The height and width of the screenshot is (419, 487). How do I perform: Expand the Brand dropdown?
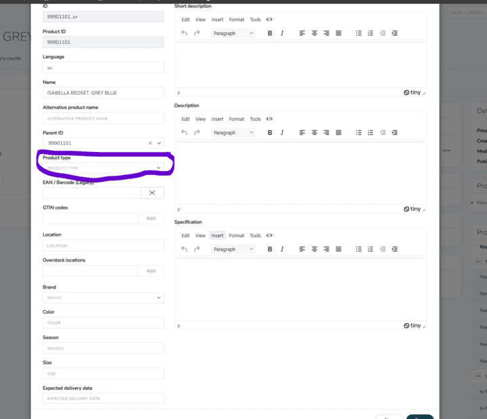coord(103,297)
